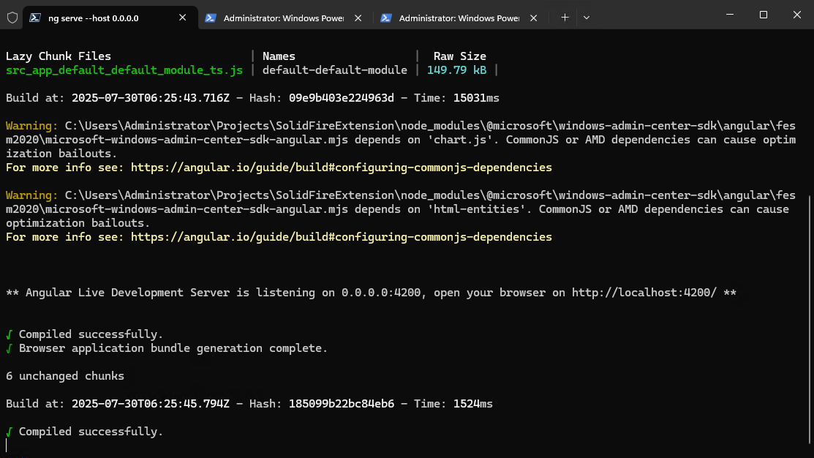Select the Administrator PowerShell tab nearest the plus button
This screenshot has width=814, height=458.
[461, 18]
